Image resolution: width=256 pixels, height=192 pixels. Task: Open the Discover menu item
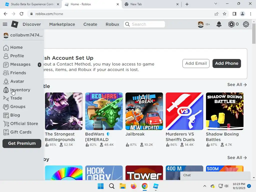(32, 24)
